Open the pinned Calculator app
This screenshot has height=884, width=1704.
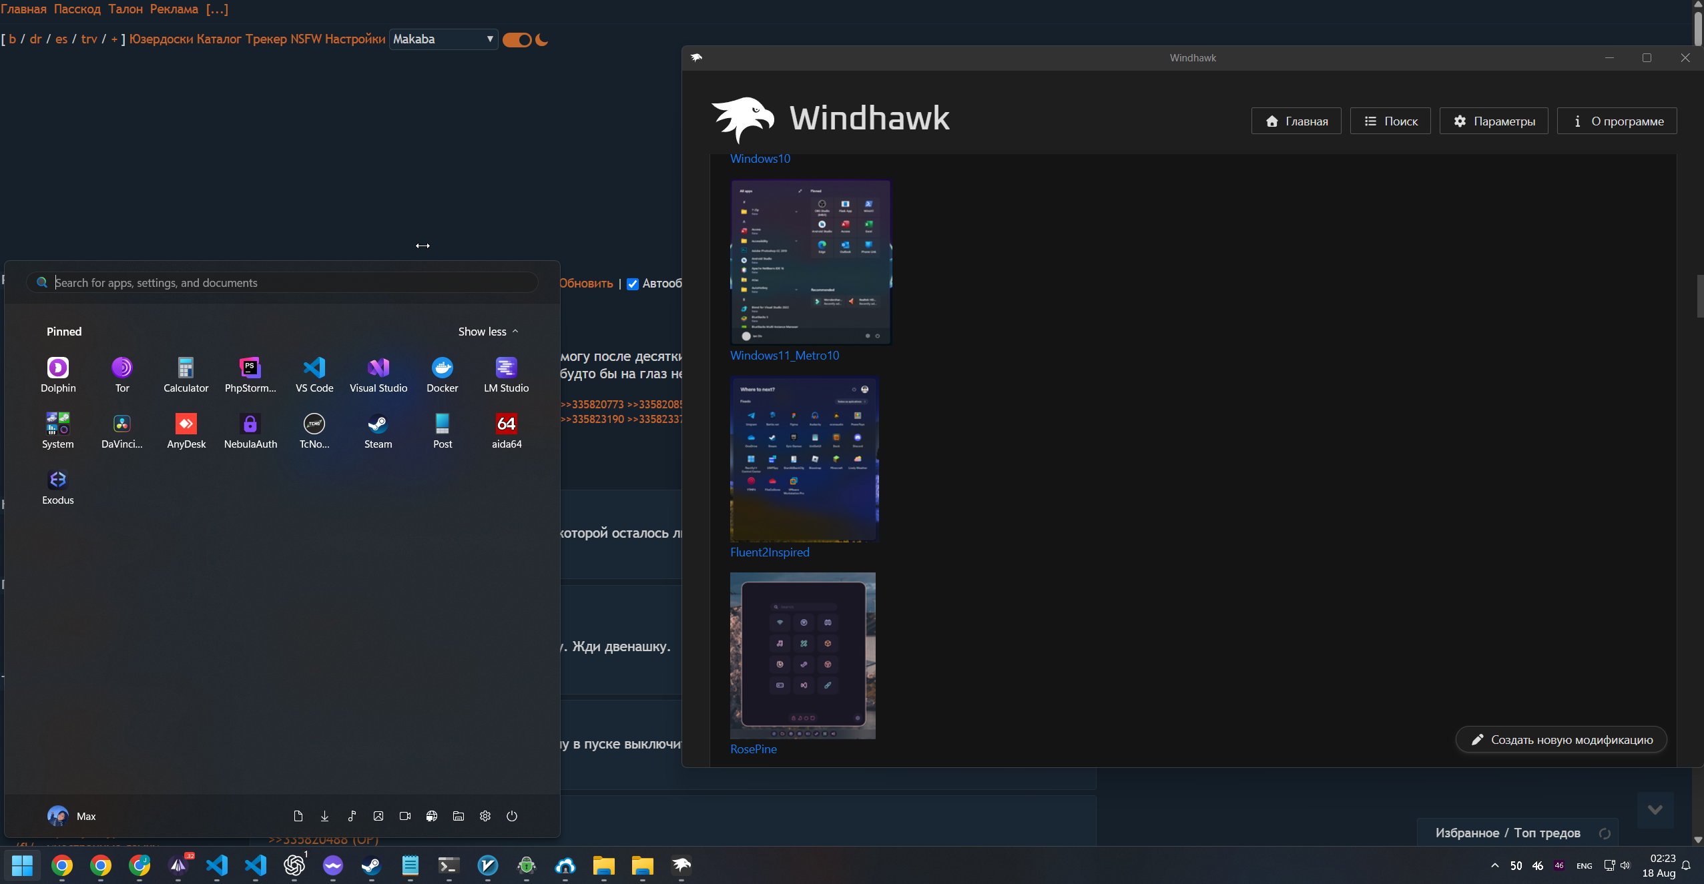(186, 375)
